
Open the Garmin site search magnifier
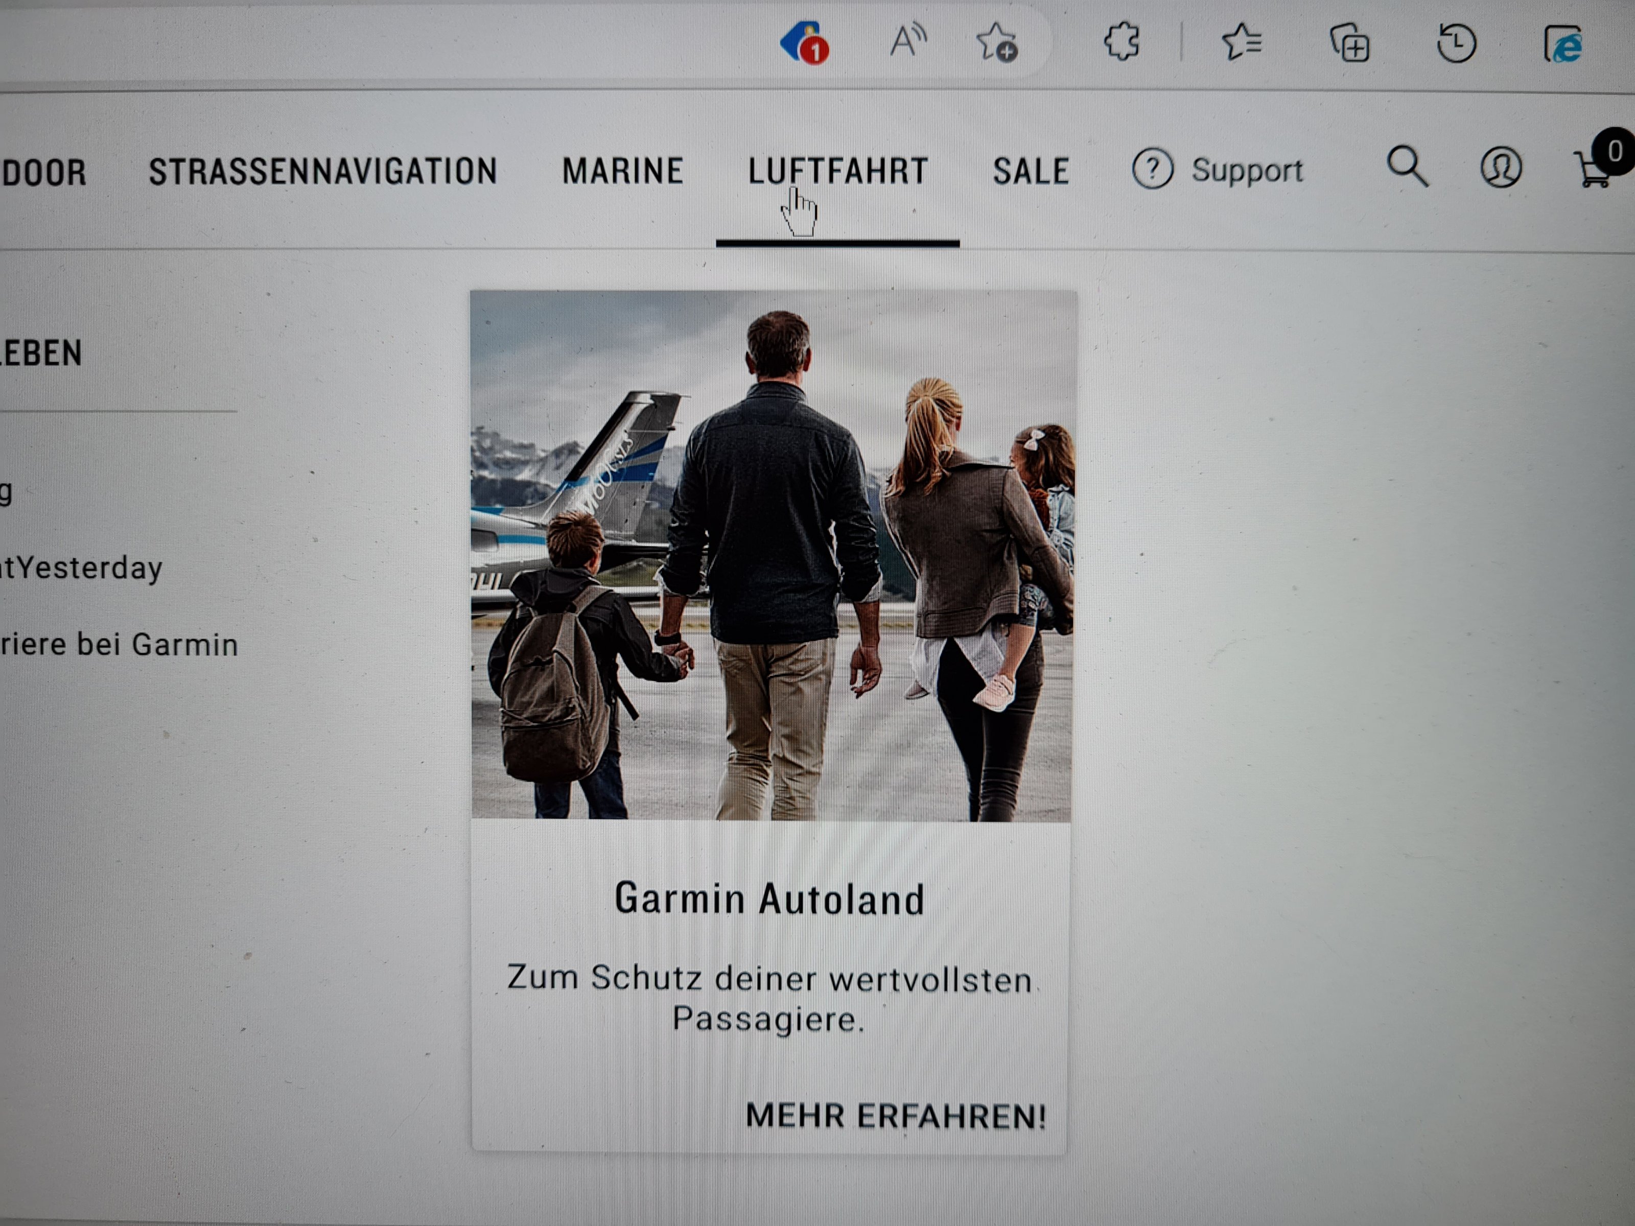pyautogui.click(x=1407, y=167)
